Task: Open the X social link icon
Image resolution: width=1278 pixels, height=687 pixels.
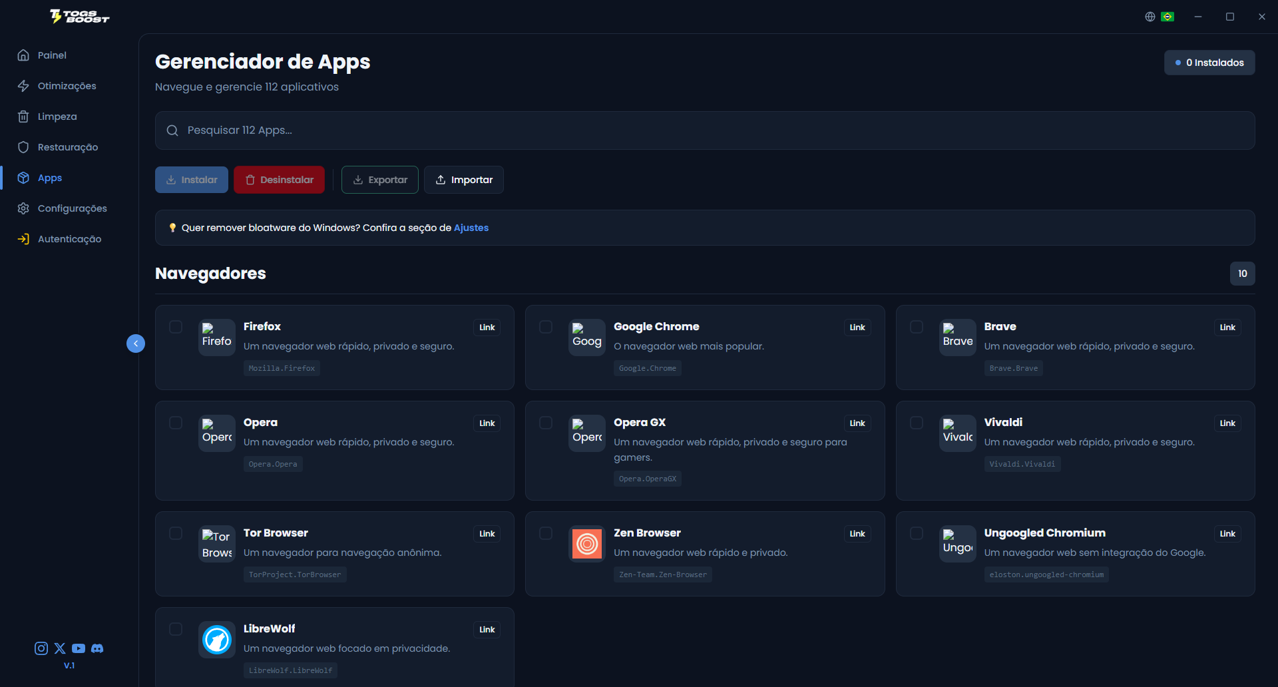Action: (x=60, y=648)
